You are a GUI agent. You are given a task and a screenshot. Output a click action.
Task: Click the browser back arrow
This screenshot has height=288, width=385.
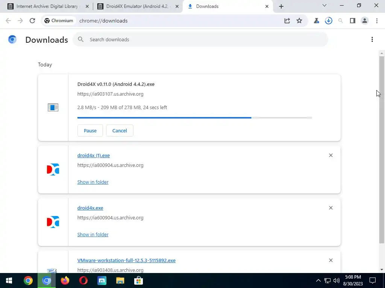(8, 21)
